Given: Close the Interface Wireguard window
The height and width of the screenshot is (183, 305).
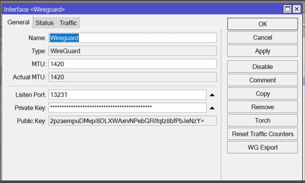Looking at the screenshot, I should (x=297, y=9).
